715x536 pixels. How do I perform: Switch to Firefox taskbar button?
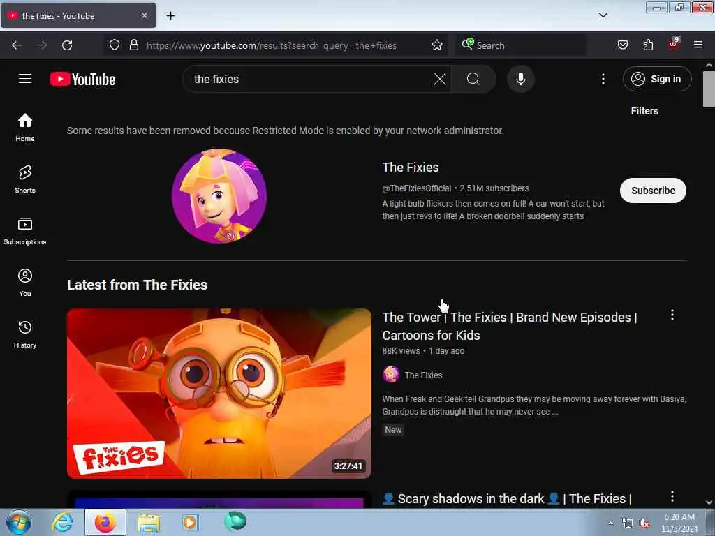click(105, 522)
